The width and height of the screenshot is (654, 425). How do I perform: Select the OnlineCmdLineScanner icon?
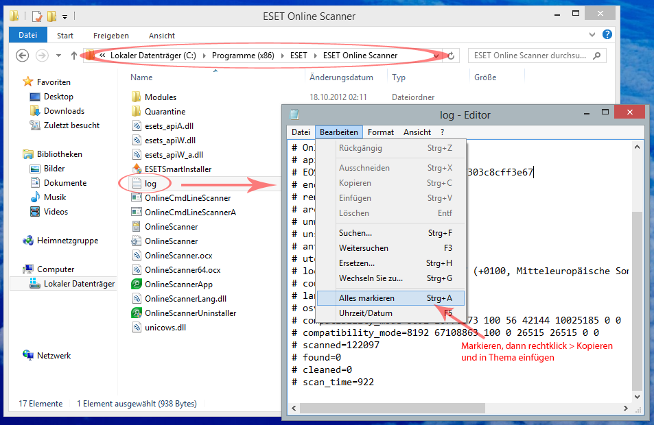pos(137,197)
